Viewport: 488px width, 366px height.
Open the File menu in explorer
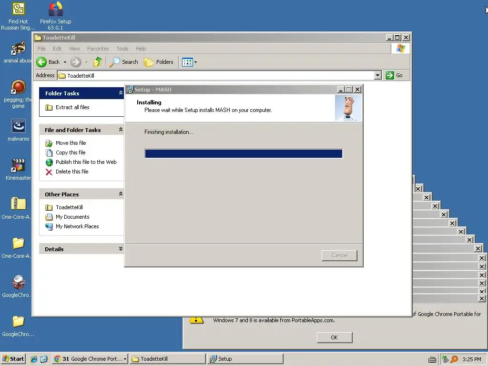(41, 49)
